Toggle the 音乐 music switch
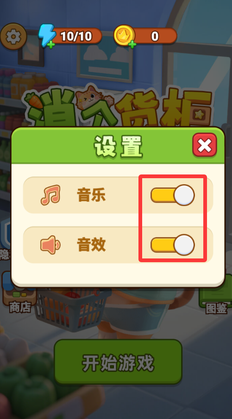This screenshot has width=232, height=419. point(173,195)
